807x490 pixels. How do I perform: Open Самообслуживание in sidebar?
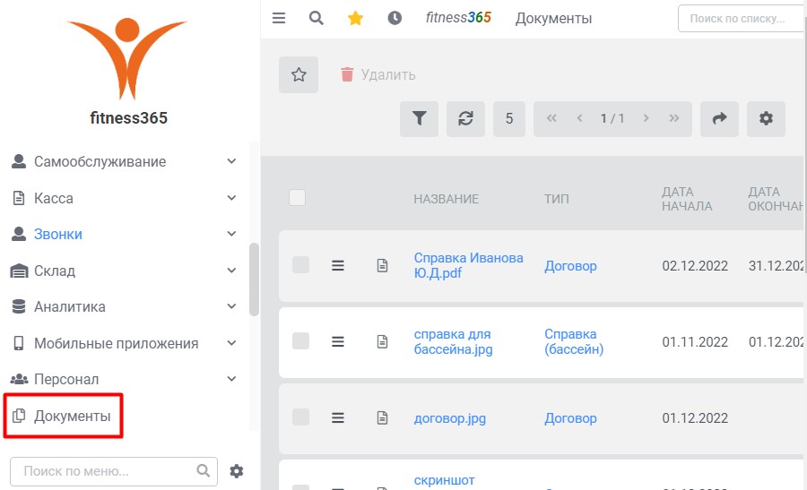coord(100,161)
